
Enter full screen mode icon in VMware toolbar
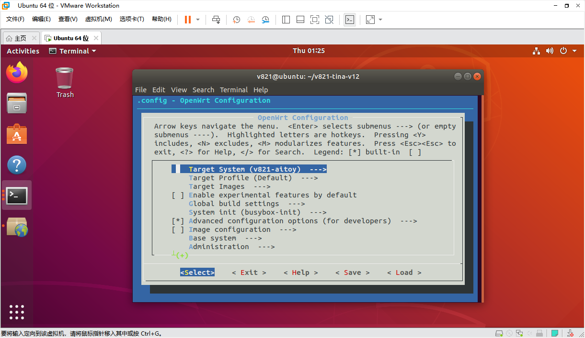coord(315,20)
